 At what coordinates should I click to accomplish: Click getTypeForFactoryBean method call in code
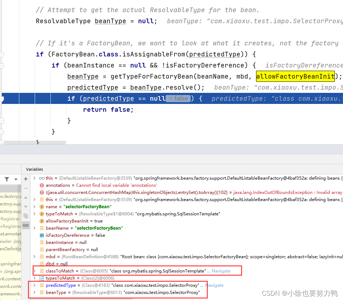coord(152,76)
